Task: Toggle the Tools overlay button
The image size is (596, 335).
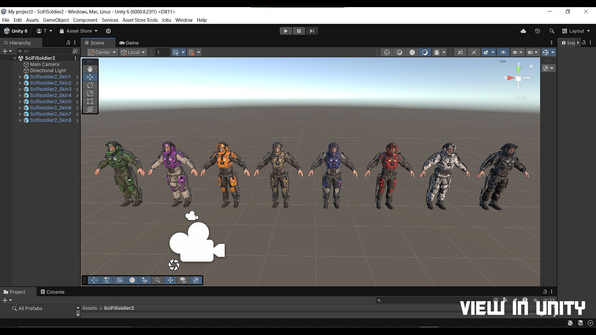Action: click(x=94, y=280)
